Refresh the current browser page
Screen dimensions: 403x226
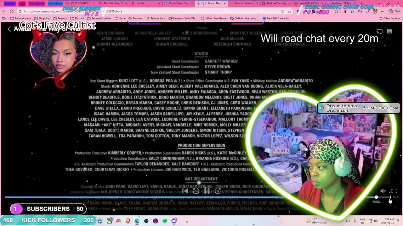tap(12, 11)
